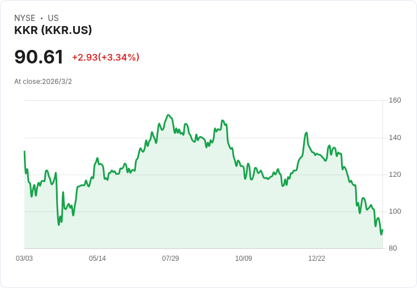Image resolution: width=417 pixels, height=288 pixels.
Task: Select the 10/09 date on x-axis
Action: [244, 259]
